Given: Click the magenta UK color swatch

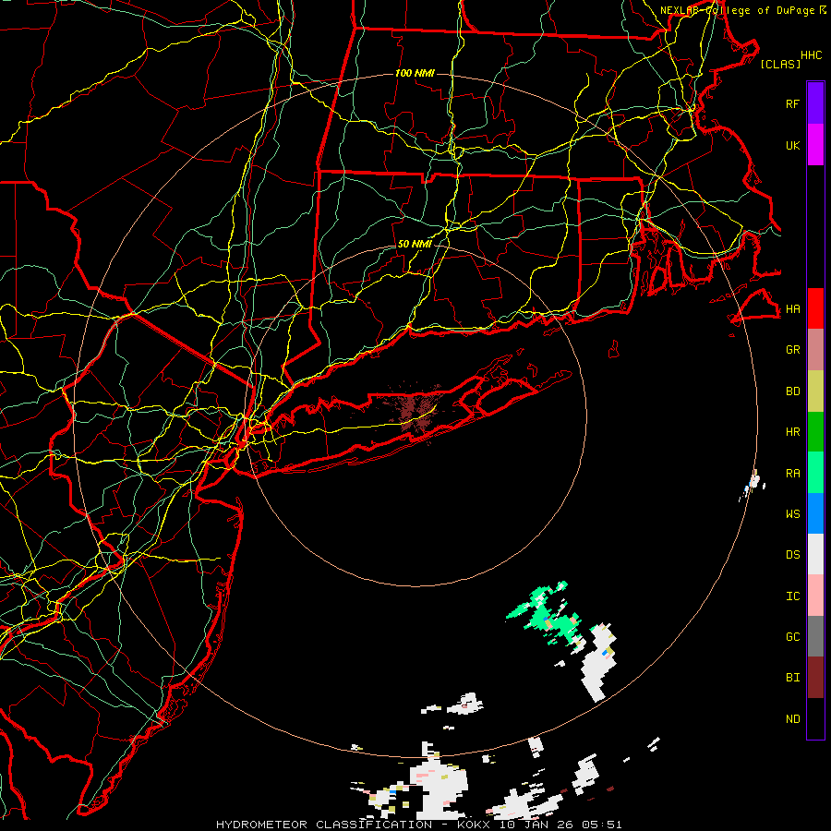Looking at the screenshot, I should [815, 145].
